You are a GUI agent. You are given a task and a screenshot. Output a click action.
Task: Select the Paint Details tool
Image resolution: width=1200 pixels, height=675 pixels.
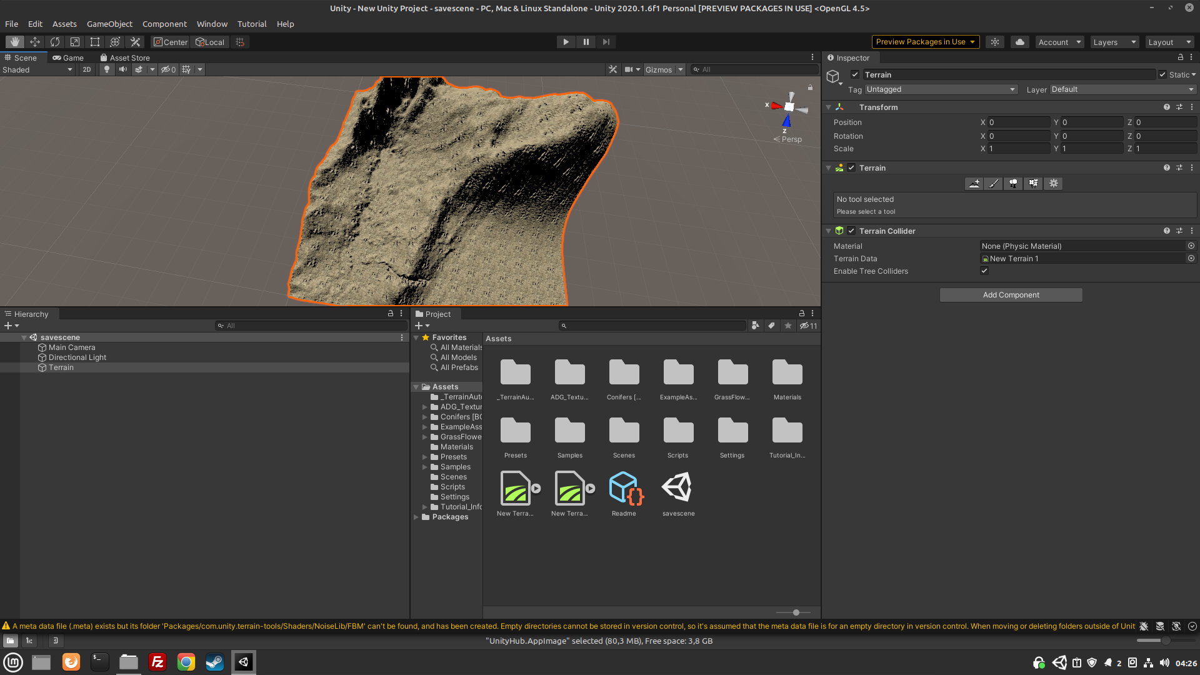coord(1033,183)
